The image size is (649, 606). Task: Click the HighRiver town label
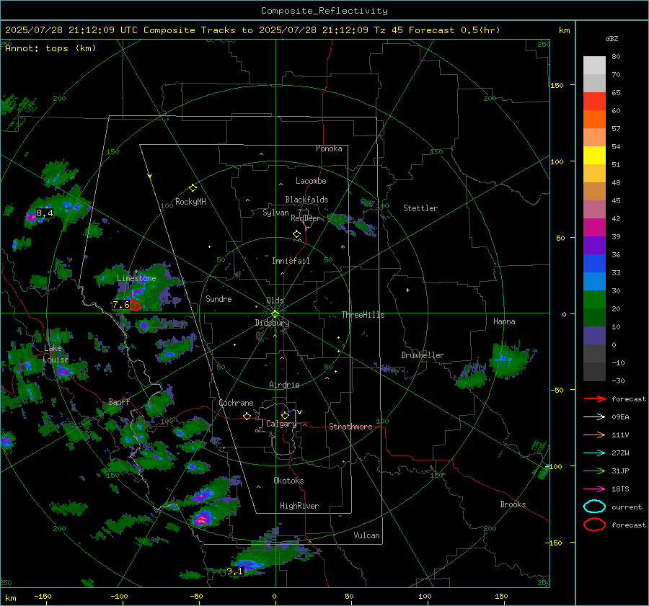[x=299, y=506]
